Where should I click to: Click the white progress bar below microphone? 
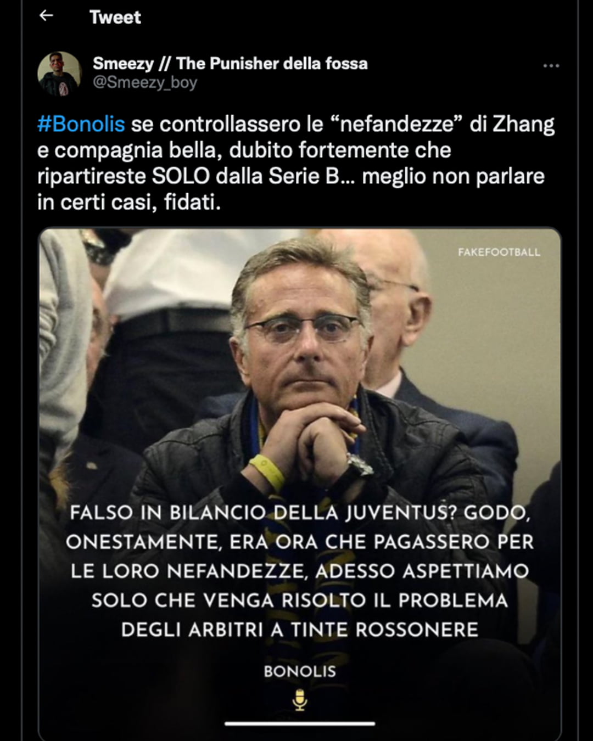299,723
